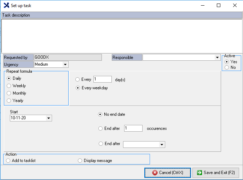Select Display message action
Image resolution: width=243 pixels, height=180 pixels.
(80, 161)
